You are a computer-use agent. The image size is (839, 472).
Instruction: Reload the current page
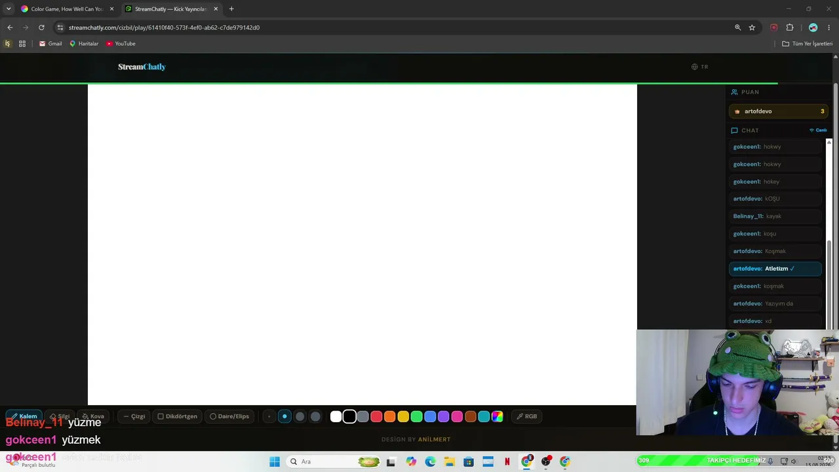click(x=41, y=28)
